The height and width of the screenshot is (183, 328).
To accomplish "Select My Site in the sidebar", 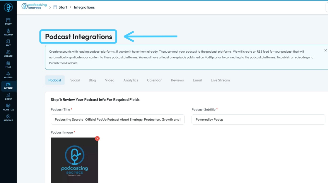I will point(8,86).
